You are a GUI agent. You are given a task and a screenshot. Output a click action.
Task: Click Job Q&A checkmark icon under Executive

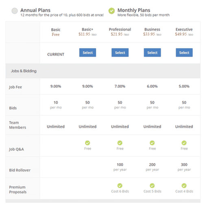[184, 143]
